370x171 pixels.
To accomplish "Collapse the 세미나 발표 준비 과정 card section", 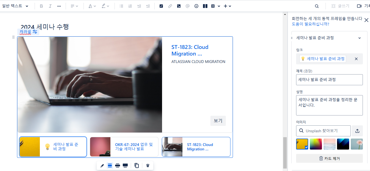I will click(359, 38).
